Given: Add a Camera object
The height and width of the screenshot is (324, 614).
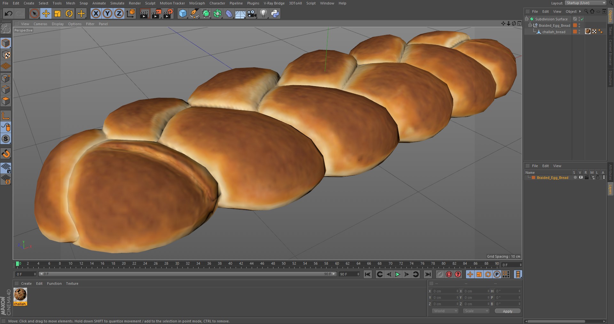Looking at the screenshot, I should 252,13.
